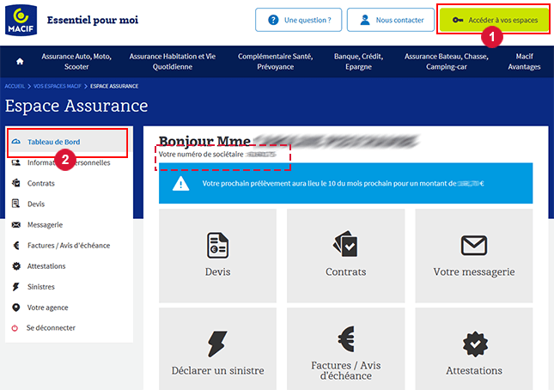Click the Messagerie envelope sidebar icon
The width and height of the screenshot is (554, 390).
tap(16, 225)
